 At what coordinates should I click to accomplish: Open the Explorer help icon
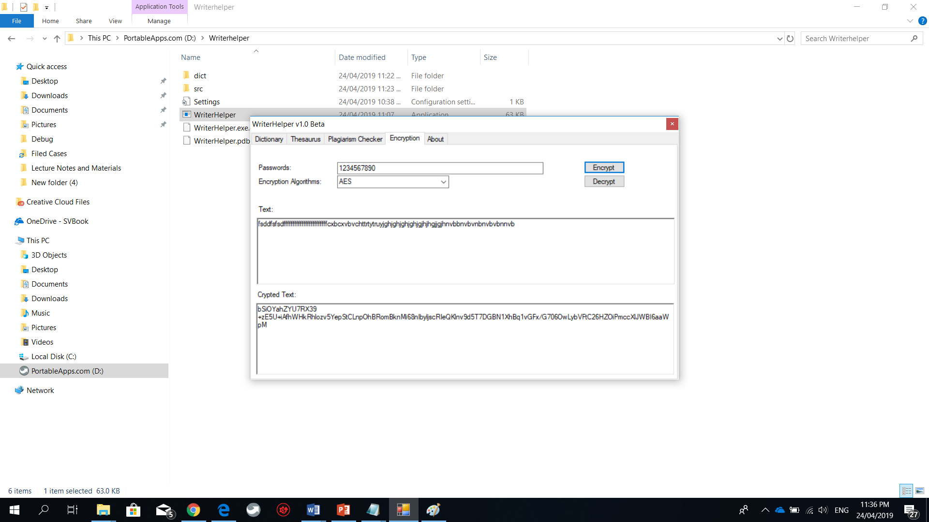coord(922,21)
